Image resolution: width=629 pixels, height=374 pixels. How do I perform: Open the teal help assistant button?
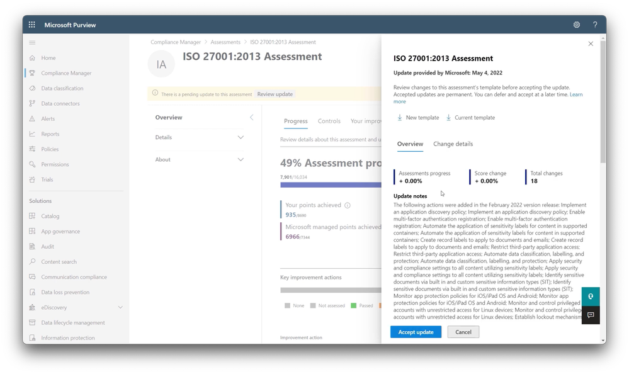(591, 297)
